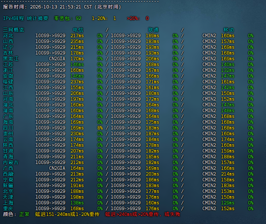Image resolution: width=266 pixels, height=224 pixels.
Task: Click the 235ms telecom latency for 山西
Action: point(77,41)
